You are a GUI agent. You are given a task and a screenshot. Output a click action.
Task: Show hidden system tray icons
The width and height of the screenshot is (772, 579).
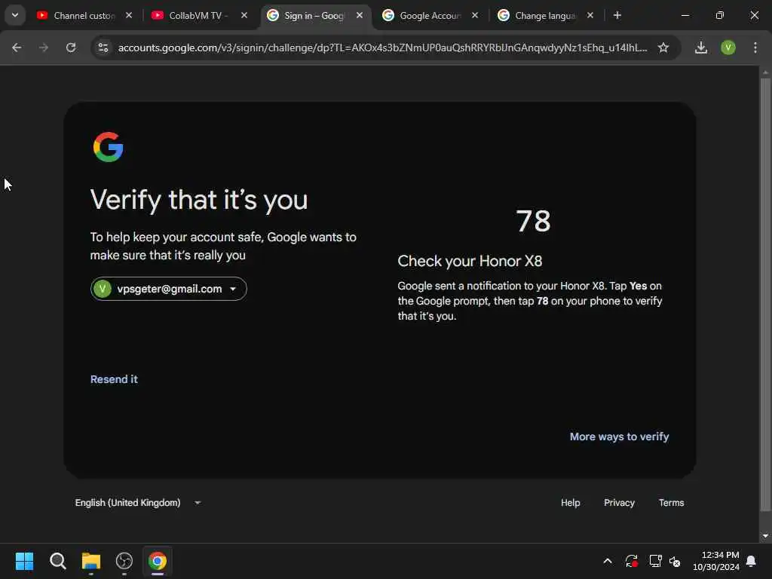point(608,561)
